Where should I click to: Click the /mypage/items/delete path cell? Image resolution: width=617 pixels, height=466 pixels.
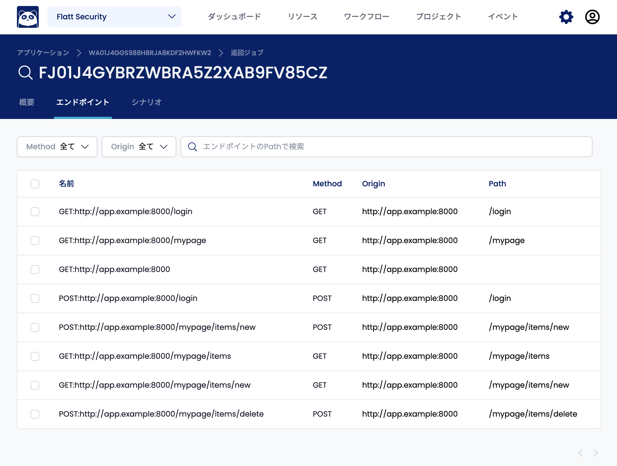click(533, 414)
